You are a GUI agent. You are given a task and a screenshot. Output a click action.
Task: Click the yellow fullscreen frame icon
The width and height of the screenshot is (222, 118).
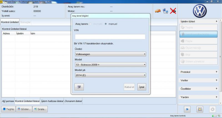tap(200, 109)
